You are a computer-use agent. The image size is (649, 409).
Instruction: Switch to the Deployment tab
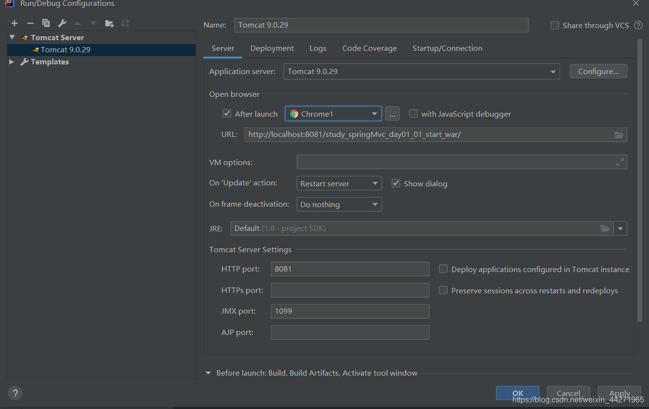click(272, 48)
